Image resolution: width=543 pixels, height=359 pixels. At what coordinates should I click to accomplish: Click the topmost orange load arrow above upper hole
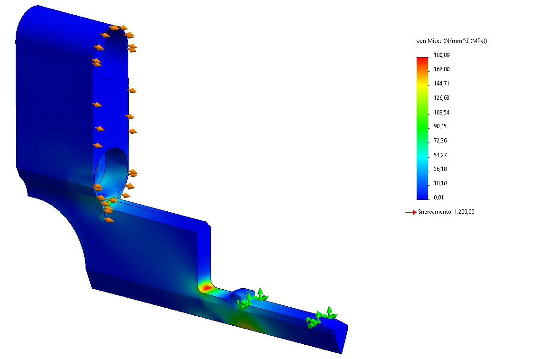click(x=116, y=28)
